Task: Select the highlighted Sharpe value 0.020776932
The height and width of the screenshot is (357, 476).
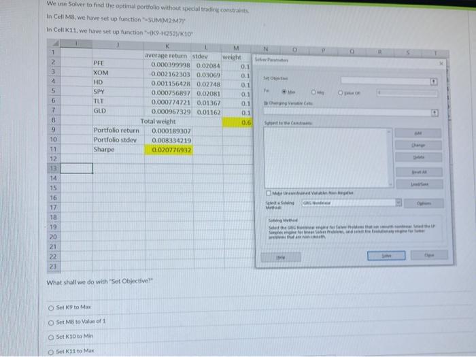Action: point(169,150)
